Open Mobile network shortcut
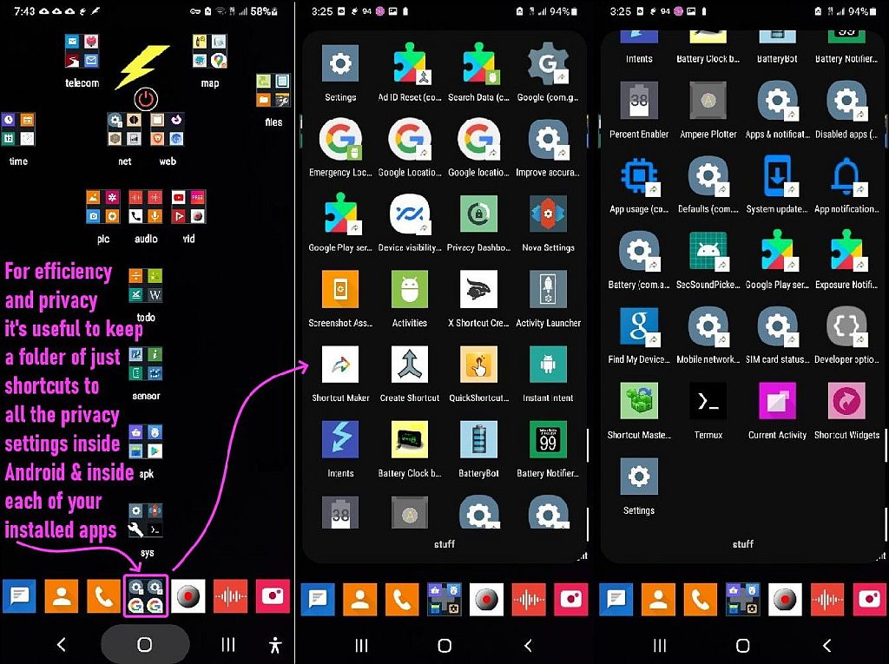Screen dimensions: 889x664 [708, 326]
